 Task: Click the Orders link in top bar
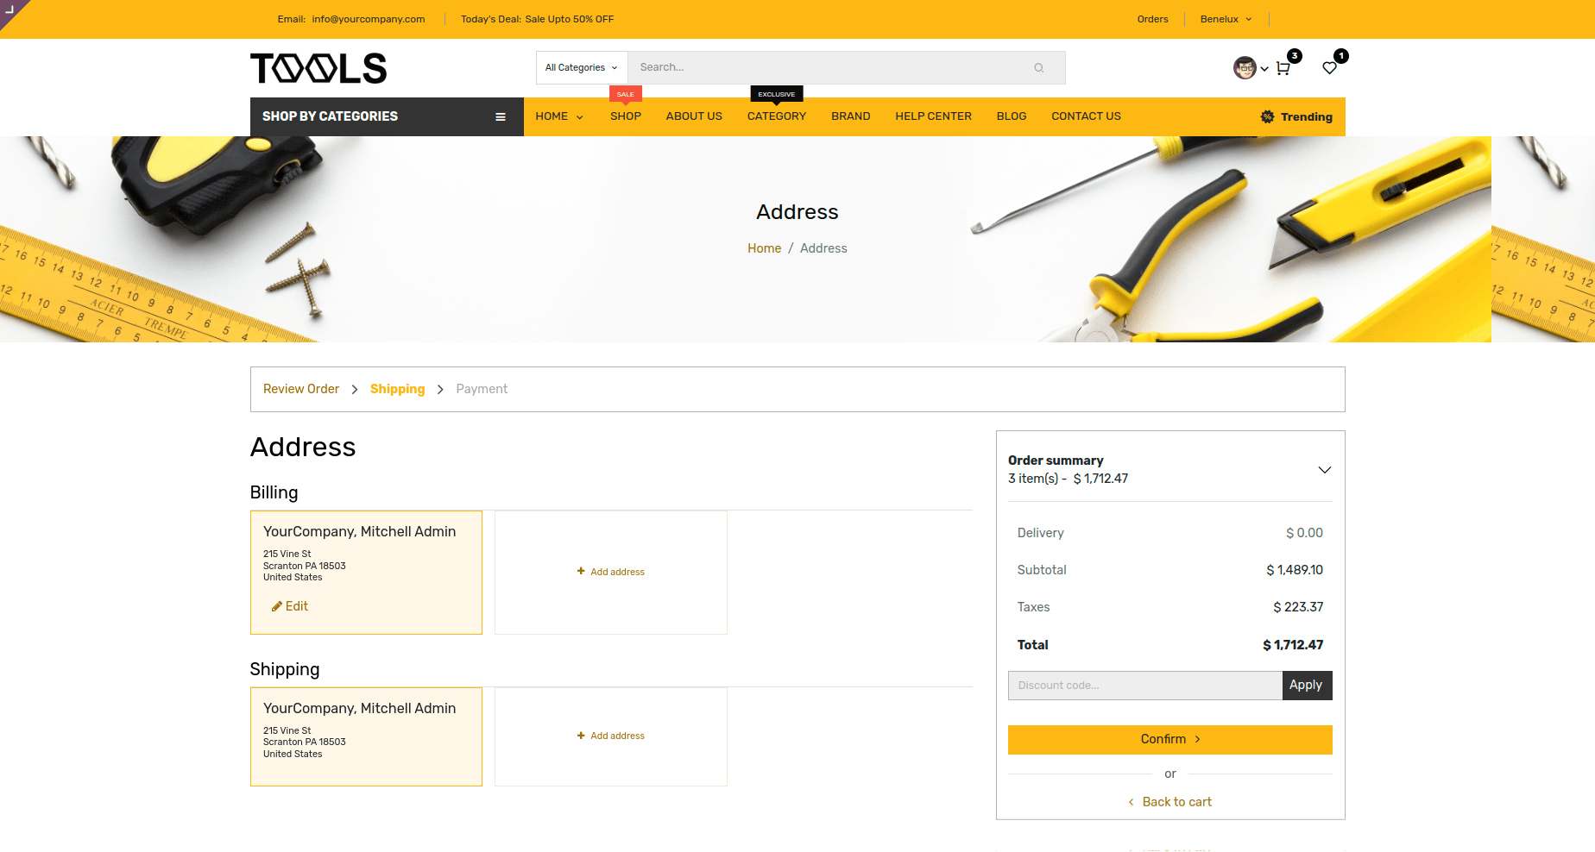(x=1152, y=19)
